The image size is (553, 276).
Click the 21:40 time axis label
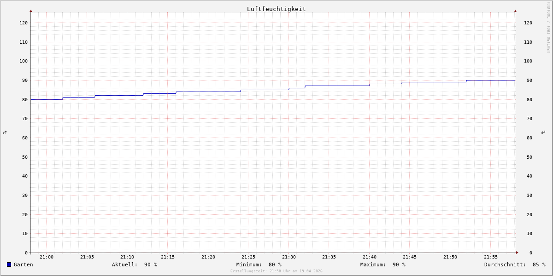point(370,257)
